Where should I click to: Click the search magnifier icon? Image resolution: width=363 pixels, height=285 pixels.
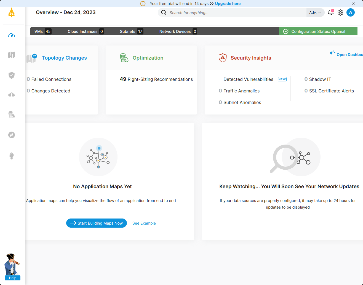164,13
